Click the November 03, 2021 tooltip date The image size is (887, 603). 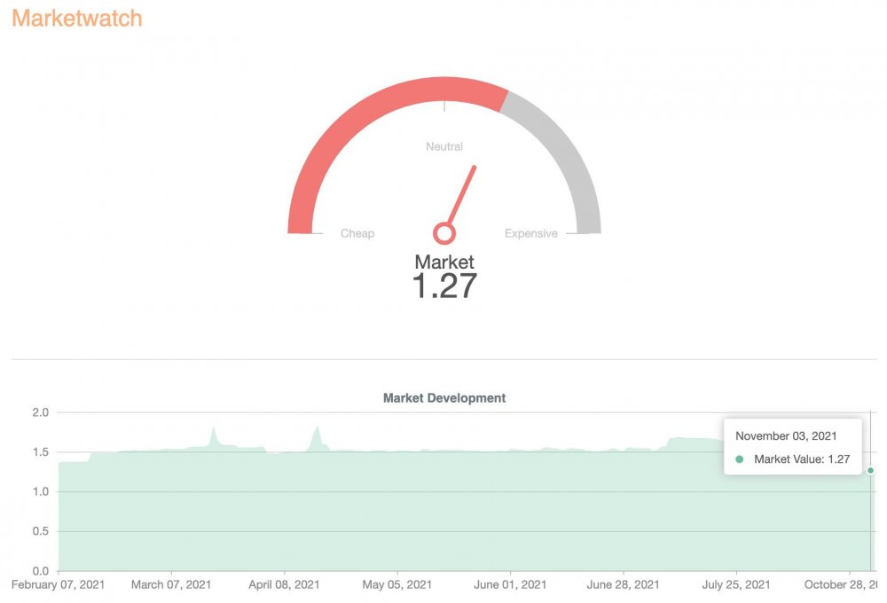786,435
